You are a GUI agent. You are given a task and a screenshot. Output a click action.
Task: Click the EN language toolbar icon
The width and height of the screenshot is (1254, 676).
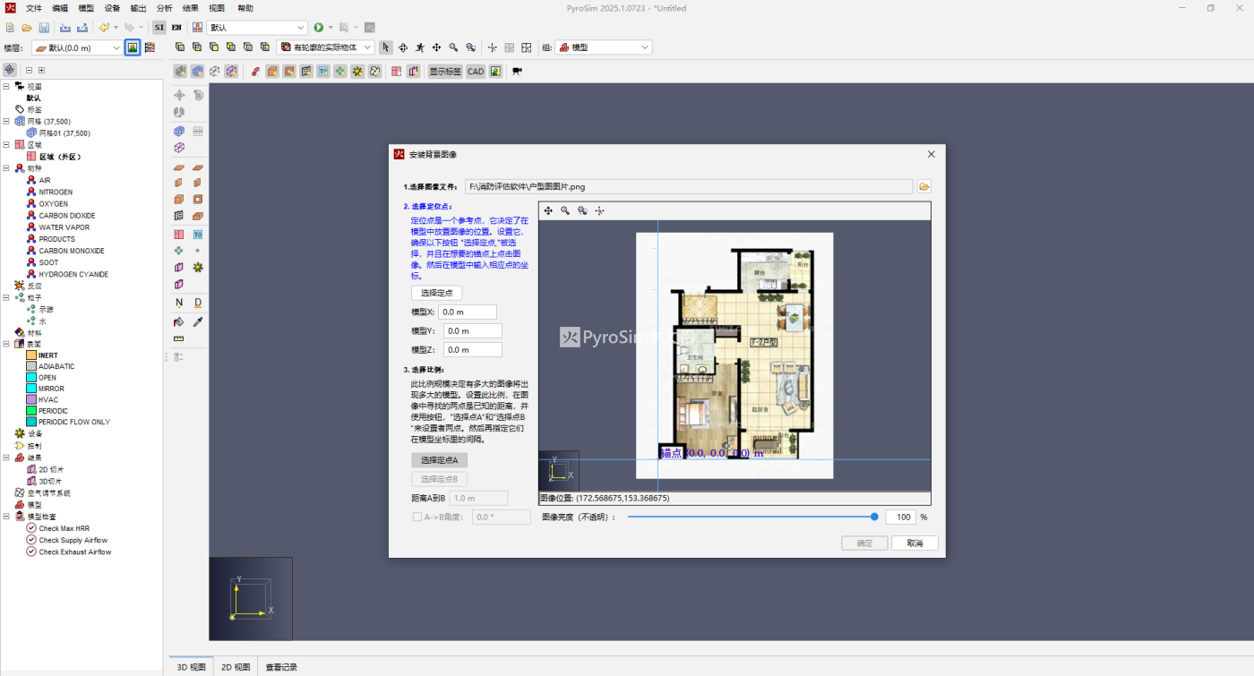pos(176,27)
